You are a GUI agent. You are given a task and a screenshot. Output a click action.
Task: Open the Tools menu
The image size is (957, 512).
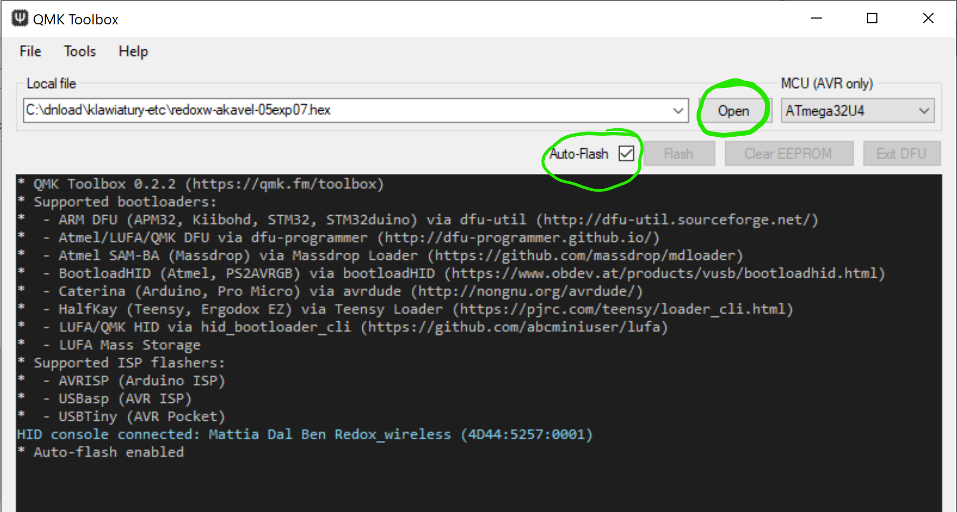(x=80, y=51)
